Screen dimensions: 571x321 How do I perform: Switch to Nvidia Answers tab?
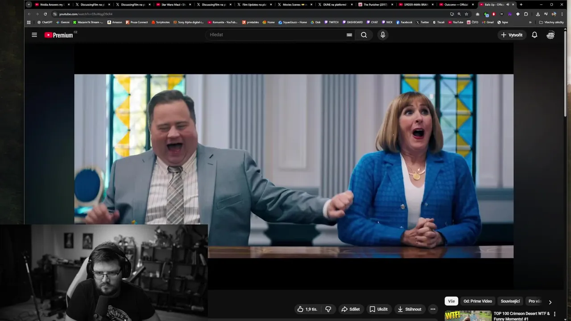tap(52, 4)
